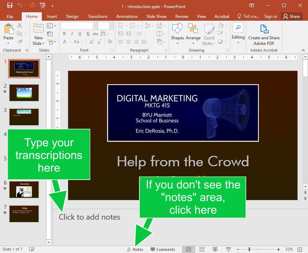
Task: Click the Save icon in the title bar
Action: [10, 6]
